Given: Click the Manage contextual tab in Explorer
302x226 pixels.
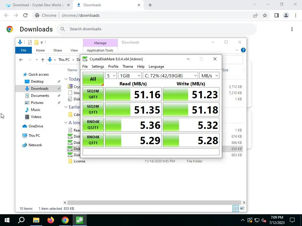Looking at the screenshot, I should pos(100,43).
